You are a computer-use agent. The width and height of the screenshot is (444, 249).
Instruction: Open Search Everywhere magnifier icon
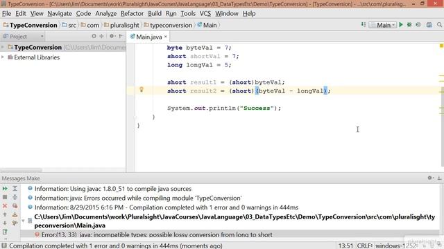439,25
